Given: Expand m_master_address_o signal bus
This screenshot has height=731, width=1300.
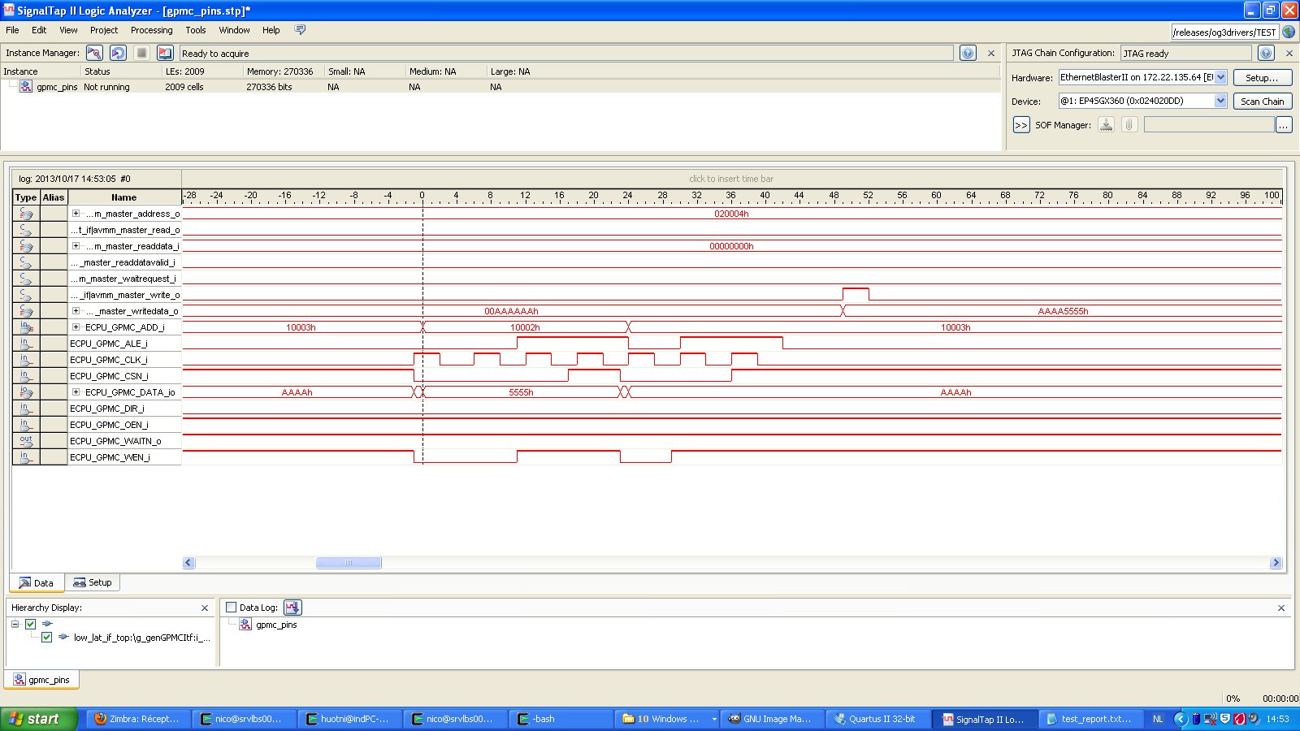Looking at the screenshot, I should (76, 214).
